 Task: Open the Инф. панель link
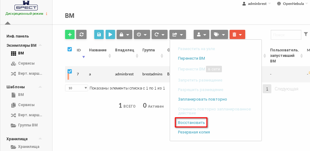click(x=17, y=36)
